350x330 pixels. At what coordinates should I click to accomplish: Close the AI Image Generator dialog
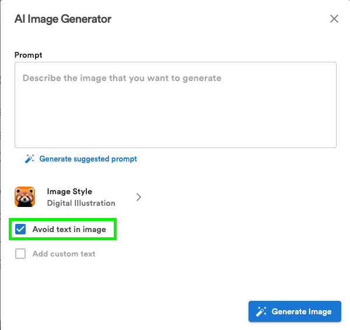point(334,19)
